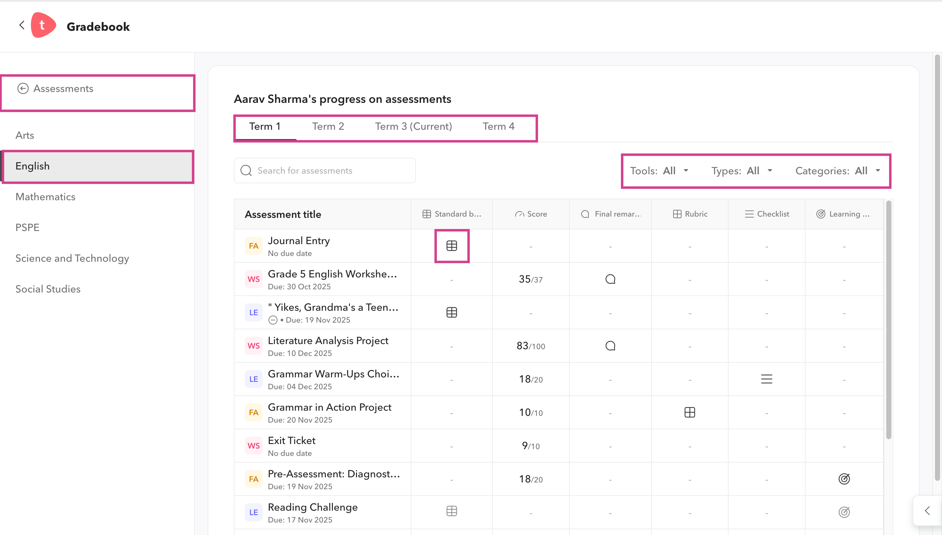Image resolution: width=942 pixels, height=535 pixels.
Task: Click the Learning goals column header
Action: pyautogui.click(x=844, y=214)
